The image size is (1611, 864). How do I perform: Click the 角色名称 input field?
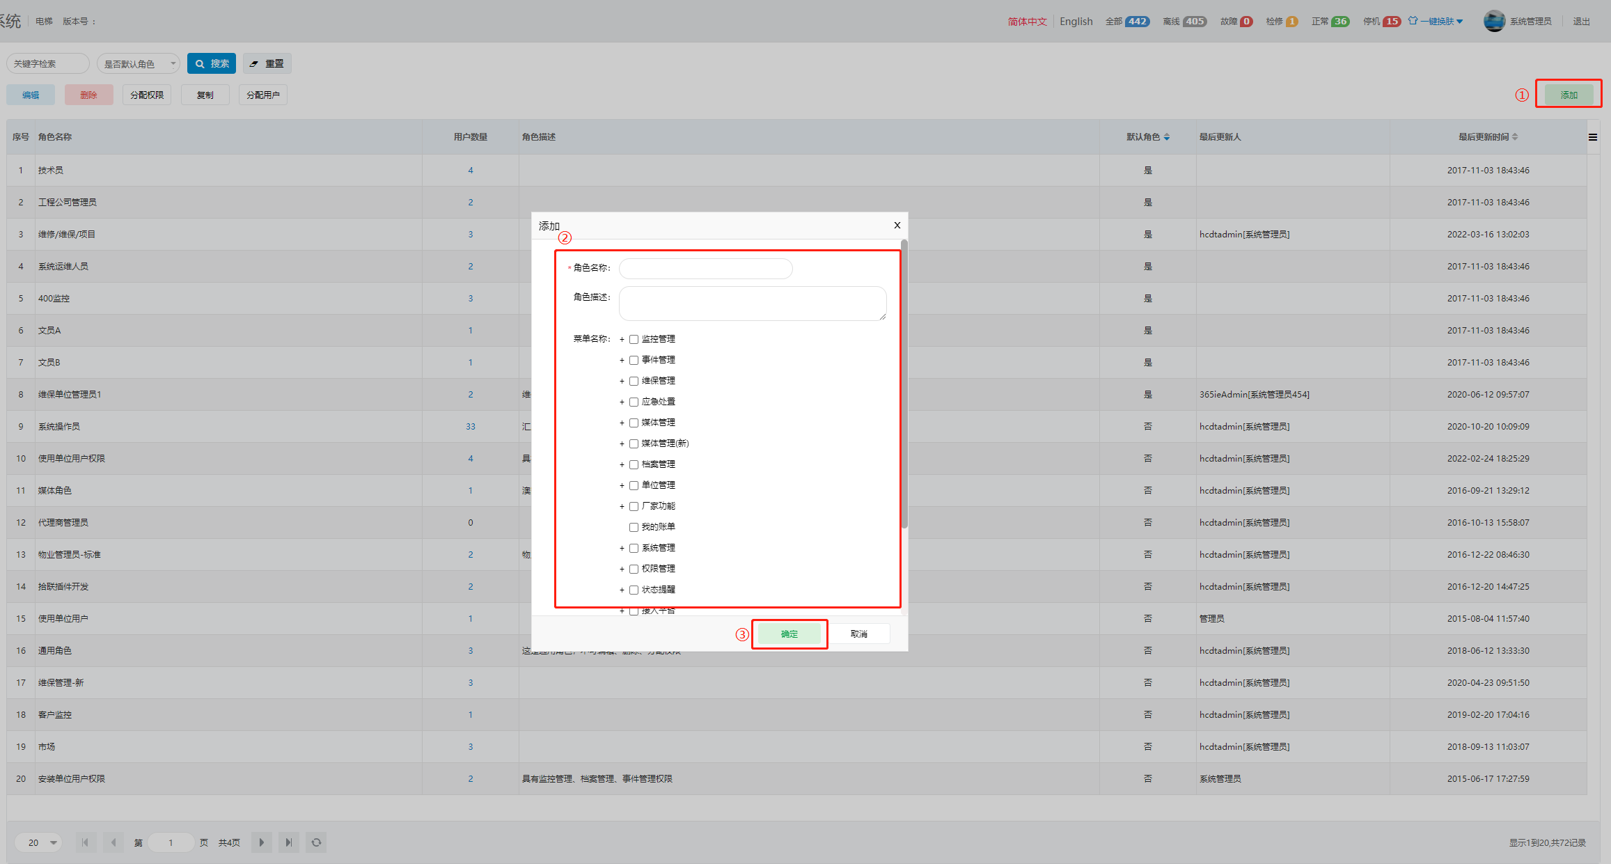pos(705,269)
